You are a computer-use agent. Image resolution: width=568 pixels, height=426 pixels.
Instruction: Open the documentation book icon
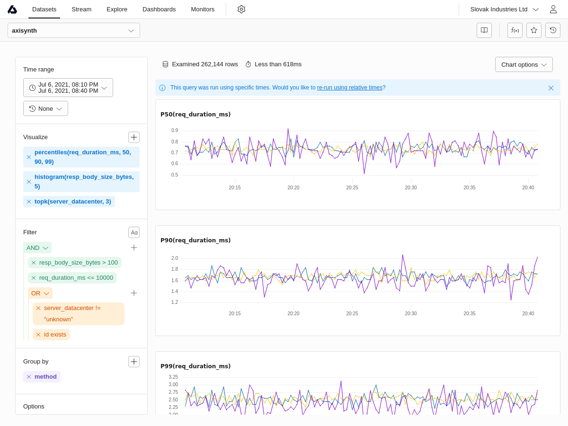(x=484, y=30)
